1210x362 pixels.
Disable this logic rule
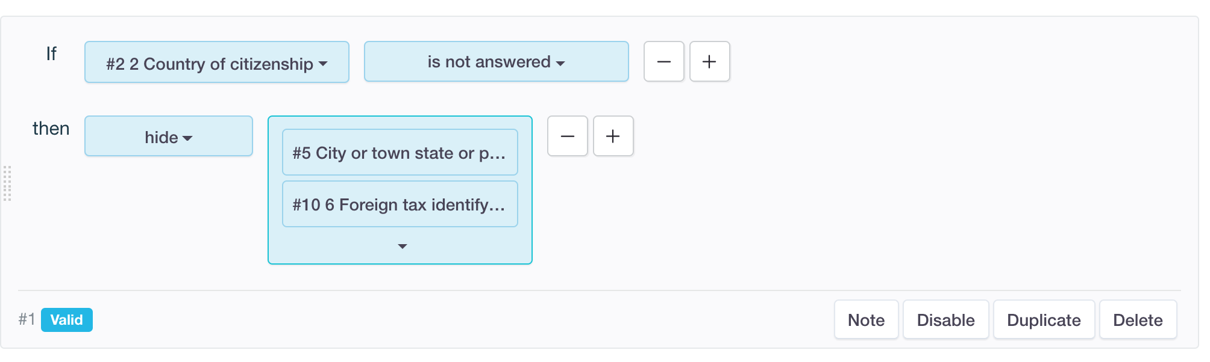point(945,319)
